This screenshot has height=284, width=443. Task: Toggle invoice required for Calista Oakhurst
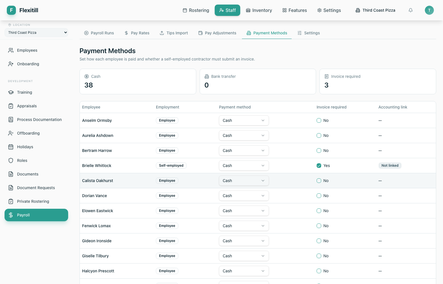point(319,181)
